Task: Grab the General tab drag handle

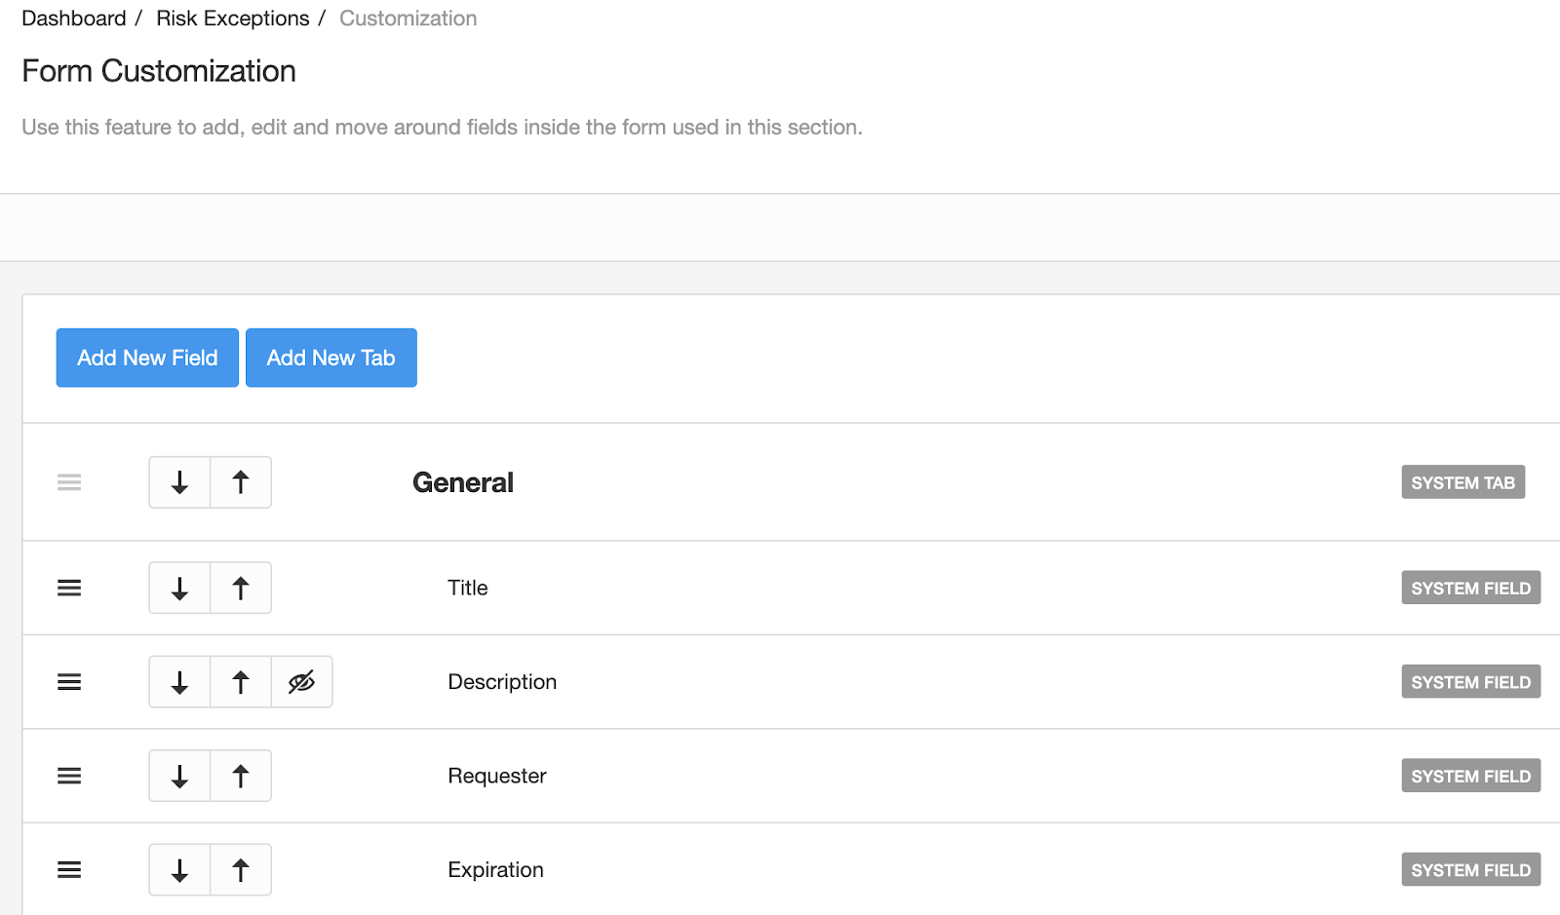Action: 69,482
